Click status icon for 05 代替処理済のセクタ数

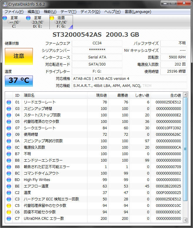click(x=9, y=122)
